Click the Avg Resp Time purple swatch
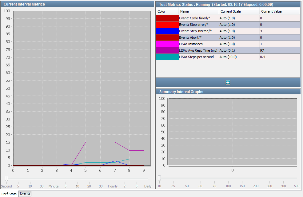Viewport: 303px width, 197px height. [x=167, y=50]
